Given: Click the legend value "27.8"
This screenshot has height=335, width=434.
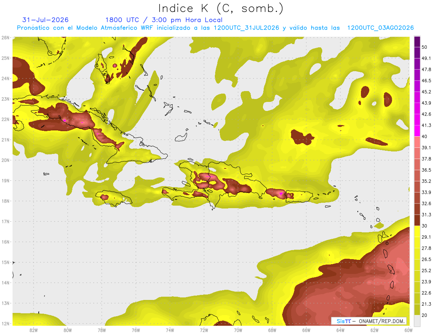Looking at the screenshot, I should (426, 248).
